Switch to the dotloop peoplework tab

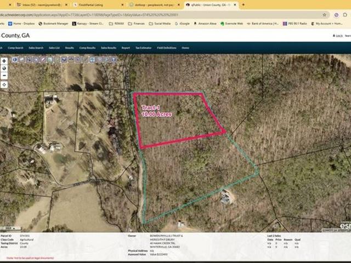click(x=155, y=5)
